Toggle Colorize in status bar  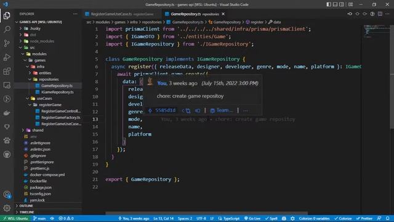coord(343,218)
